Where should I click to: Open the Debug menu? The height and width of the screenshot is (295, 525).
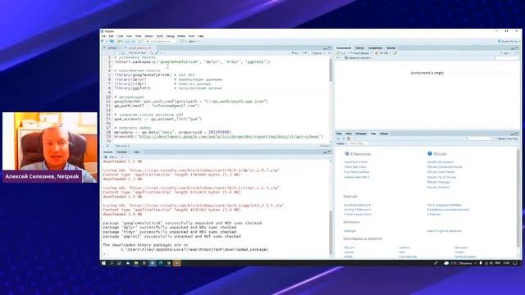(x=170, y=36)
